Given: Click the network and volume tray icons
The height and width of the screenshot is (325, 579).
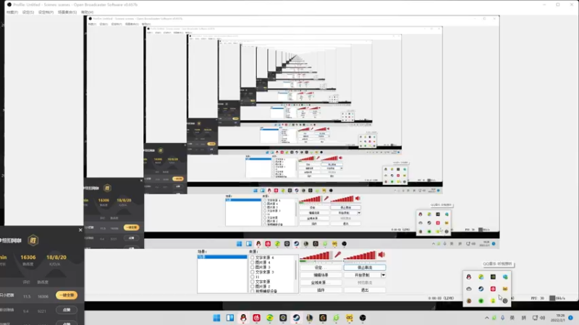Looking at the screenshot, I should click(538, 318).
